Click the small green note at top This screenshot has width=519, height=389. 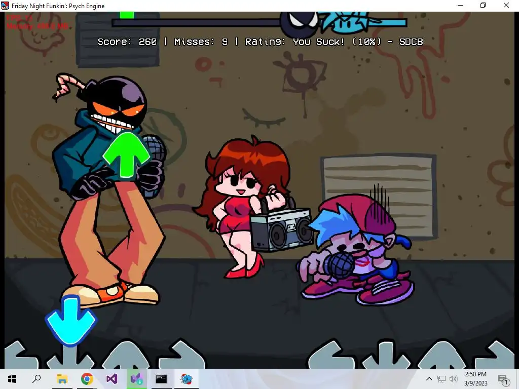pyautogui.click(x=127, y=15)
